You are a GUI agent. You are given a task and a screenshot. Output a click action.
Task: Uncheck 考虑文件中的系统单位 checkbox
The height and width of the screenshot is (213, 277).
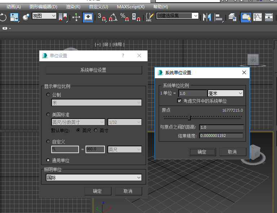179,101
